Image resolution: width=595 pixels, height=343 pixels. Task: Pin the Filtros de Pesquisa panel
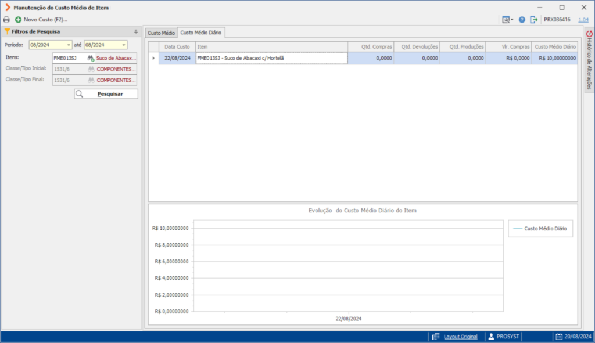(x=136, y=32)
